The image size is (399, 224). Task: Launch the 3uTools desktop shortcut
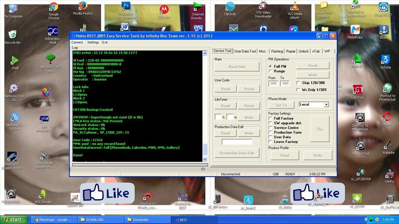(385, 60)
